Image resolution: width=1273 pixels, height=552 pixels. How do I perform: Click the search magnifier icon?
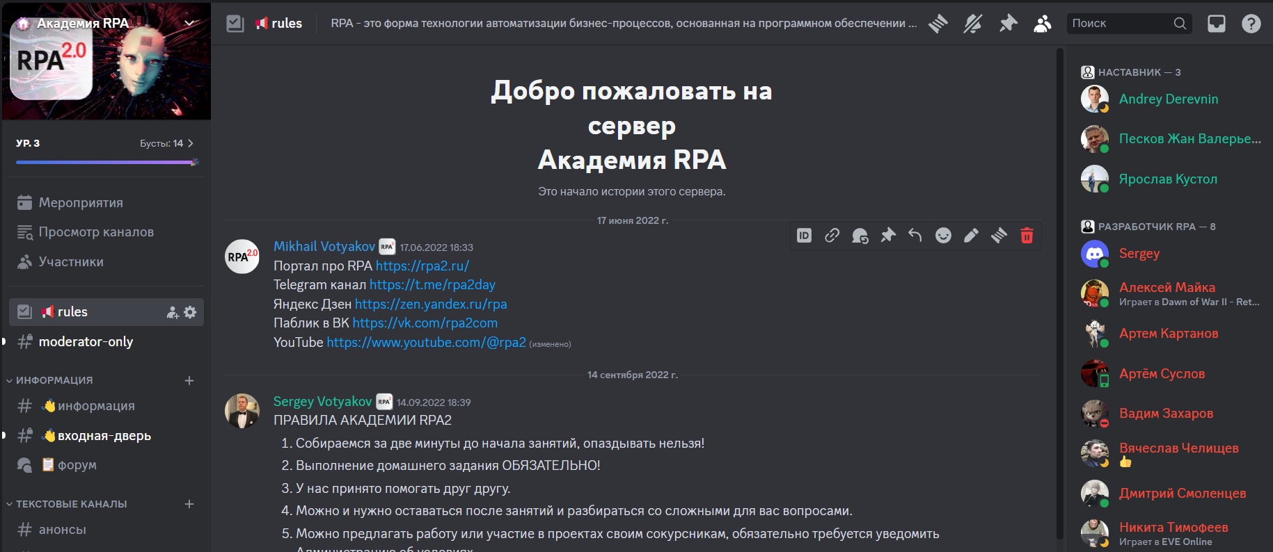click(x=1180, y=24)
